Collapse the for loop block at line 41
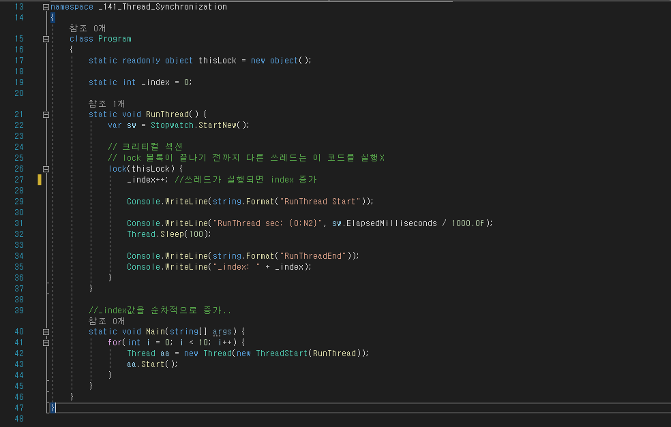 [46, 343]
